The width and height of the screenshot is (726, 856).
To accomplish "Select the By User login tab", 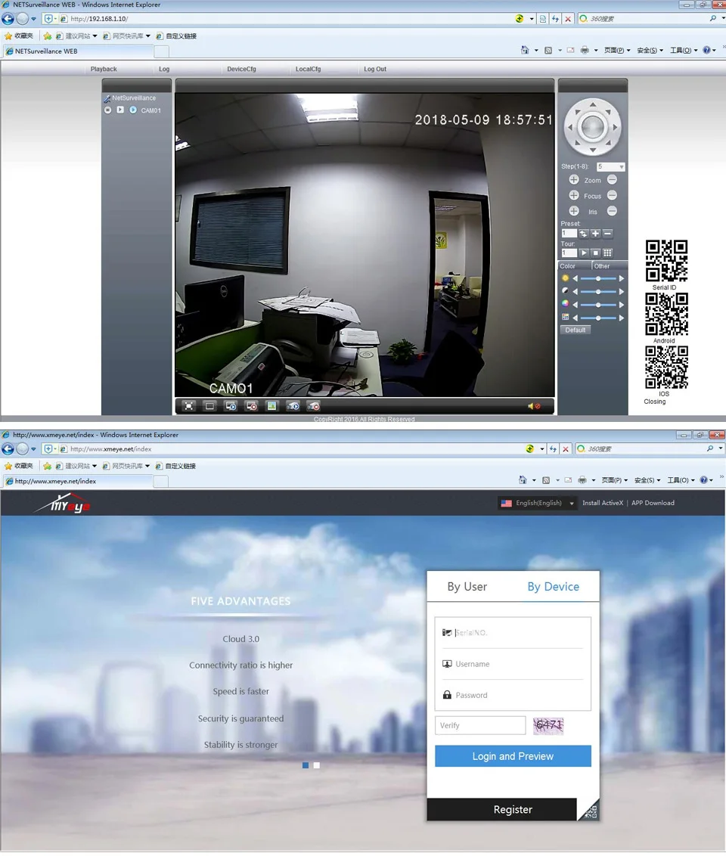I will coord(467,587).
